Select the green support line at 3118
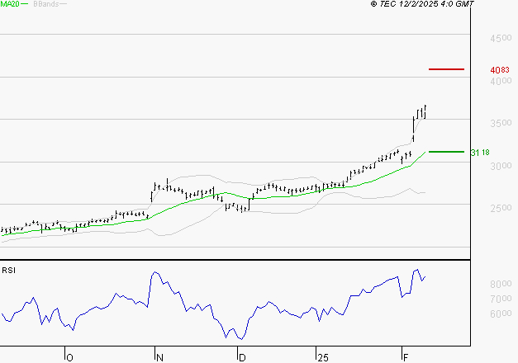Viewport: 518px width, 363px height. point(446,152)
